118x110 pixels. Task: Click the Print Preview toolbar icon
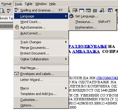(x=2, y=11)
